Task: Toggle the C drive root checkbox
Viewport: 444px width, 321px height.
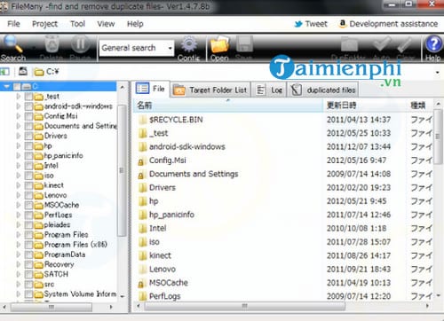Action: coord(17,87)
